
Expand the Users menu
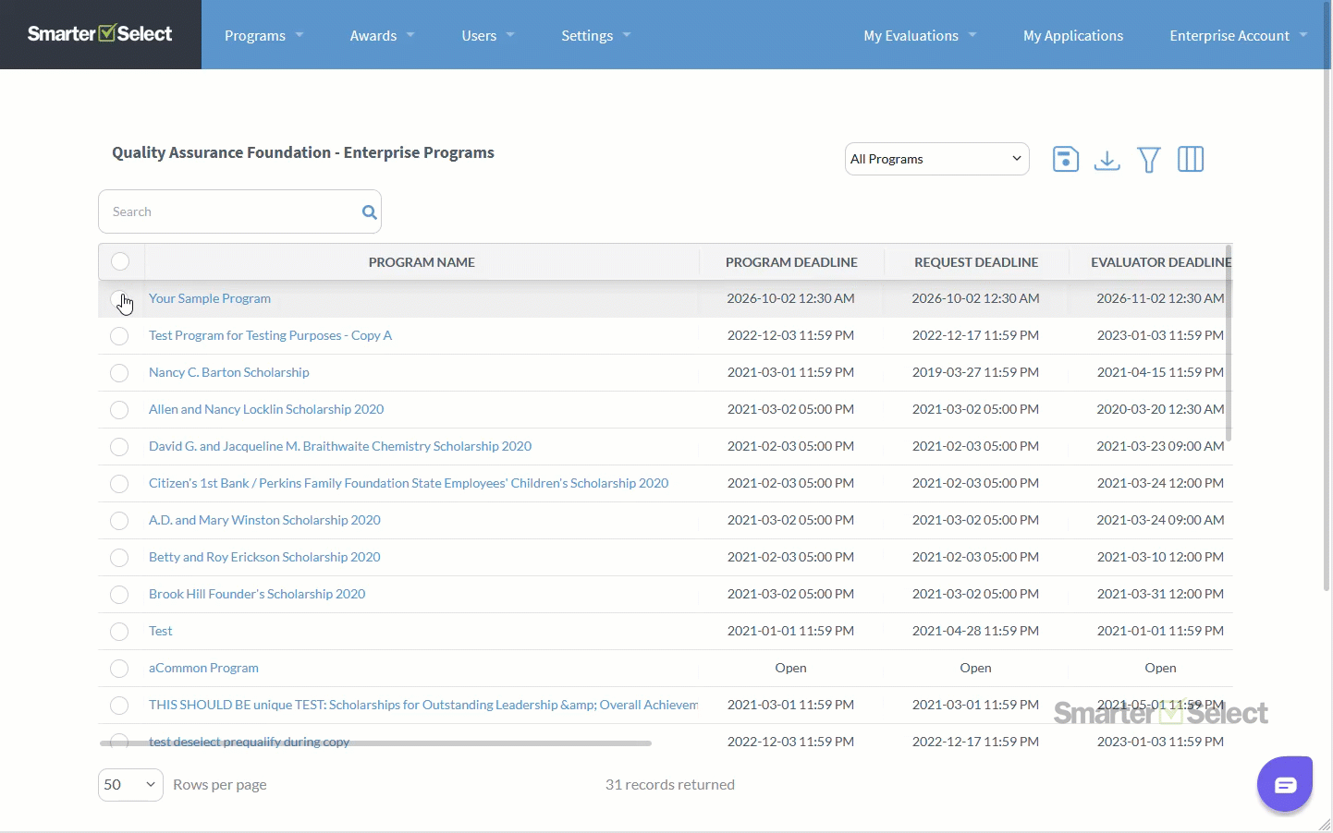tap(487, 35)
